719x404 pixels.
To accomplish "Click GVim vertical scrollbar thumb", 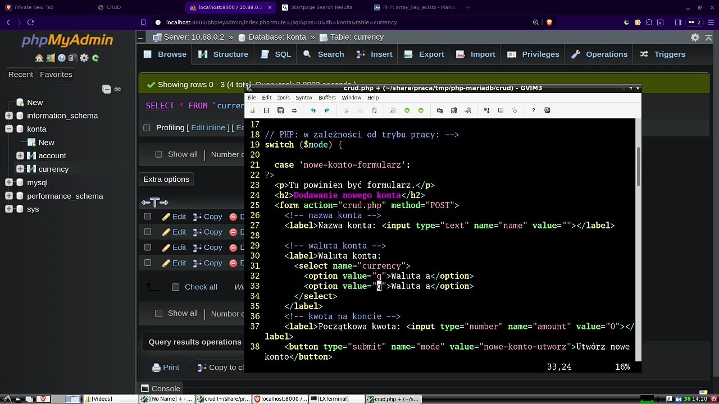I will [638, 166].
